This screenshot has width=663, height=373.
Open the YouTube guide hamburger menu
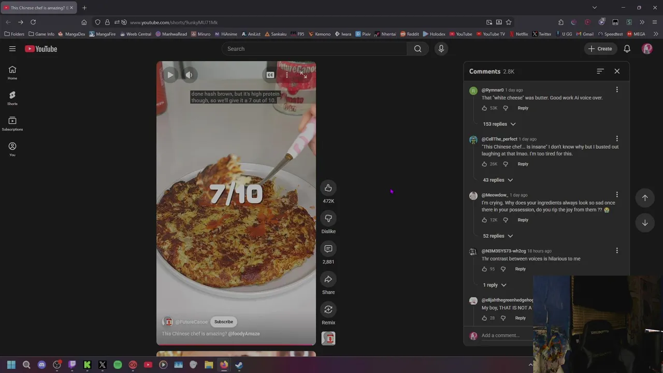point(12,49)
